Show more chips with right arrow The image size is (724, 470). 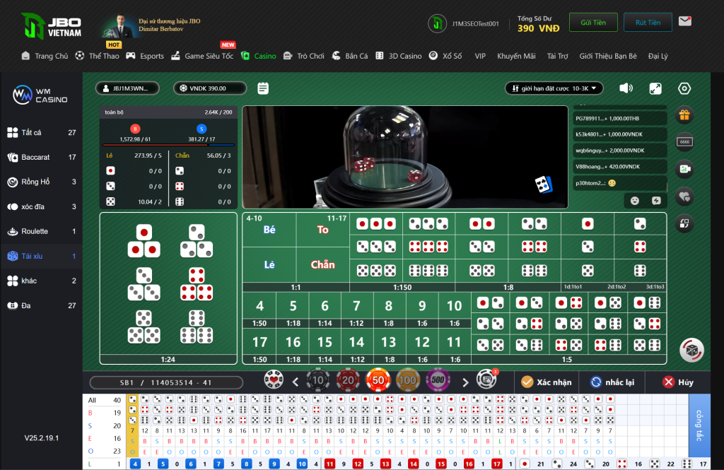pos(465,382)
